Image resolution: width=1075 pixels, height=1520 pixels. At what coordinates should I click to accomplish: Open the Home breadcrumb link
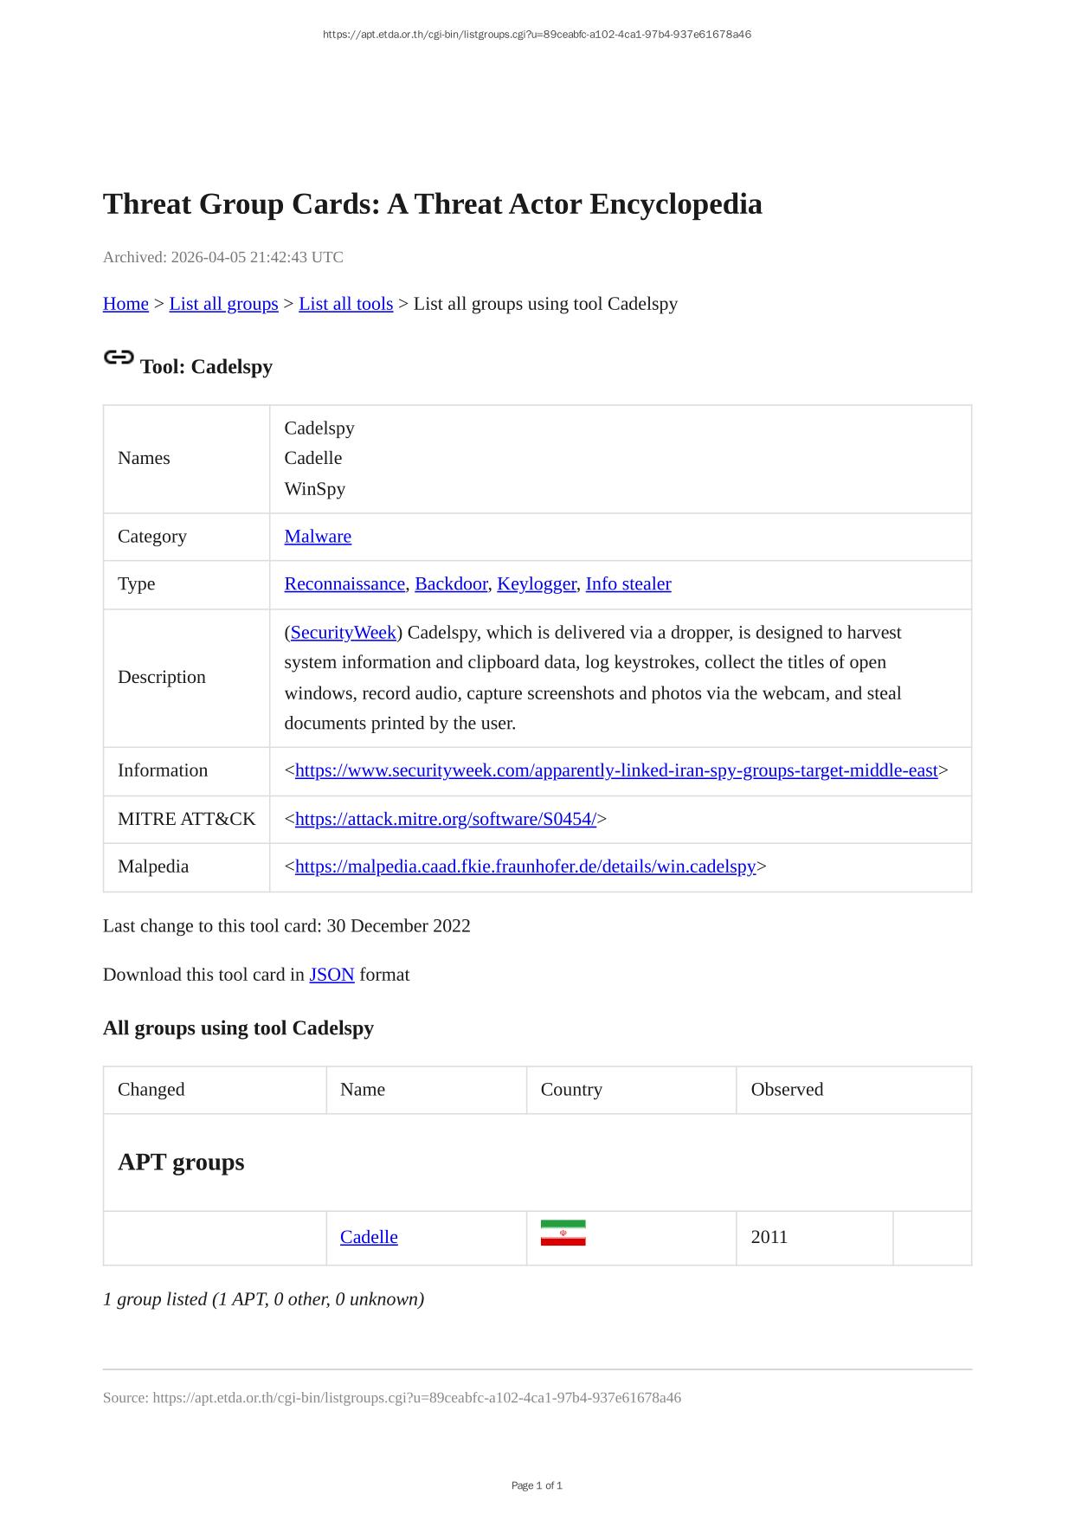click(x=126, y=304)
